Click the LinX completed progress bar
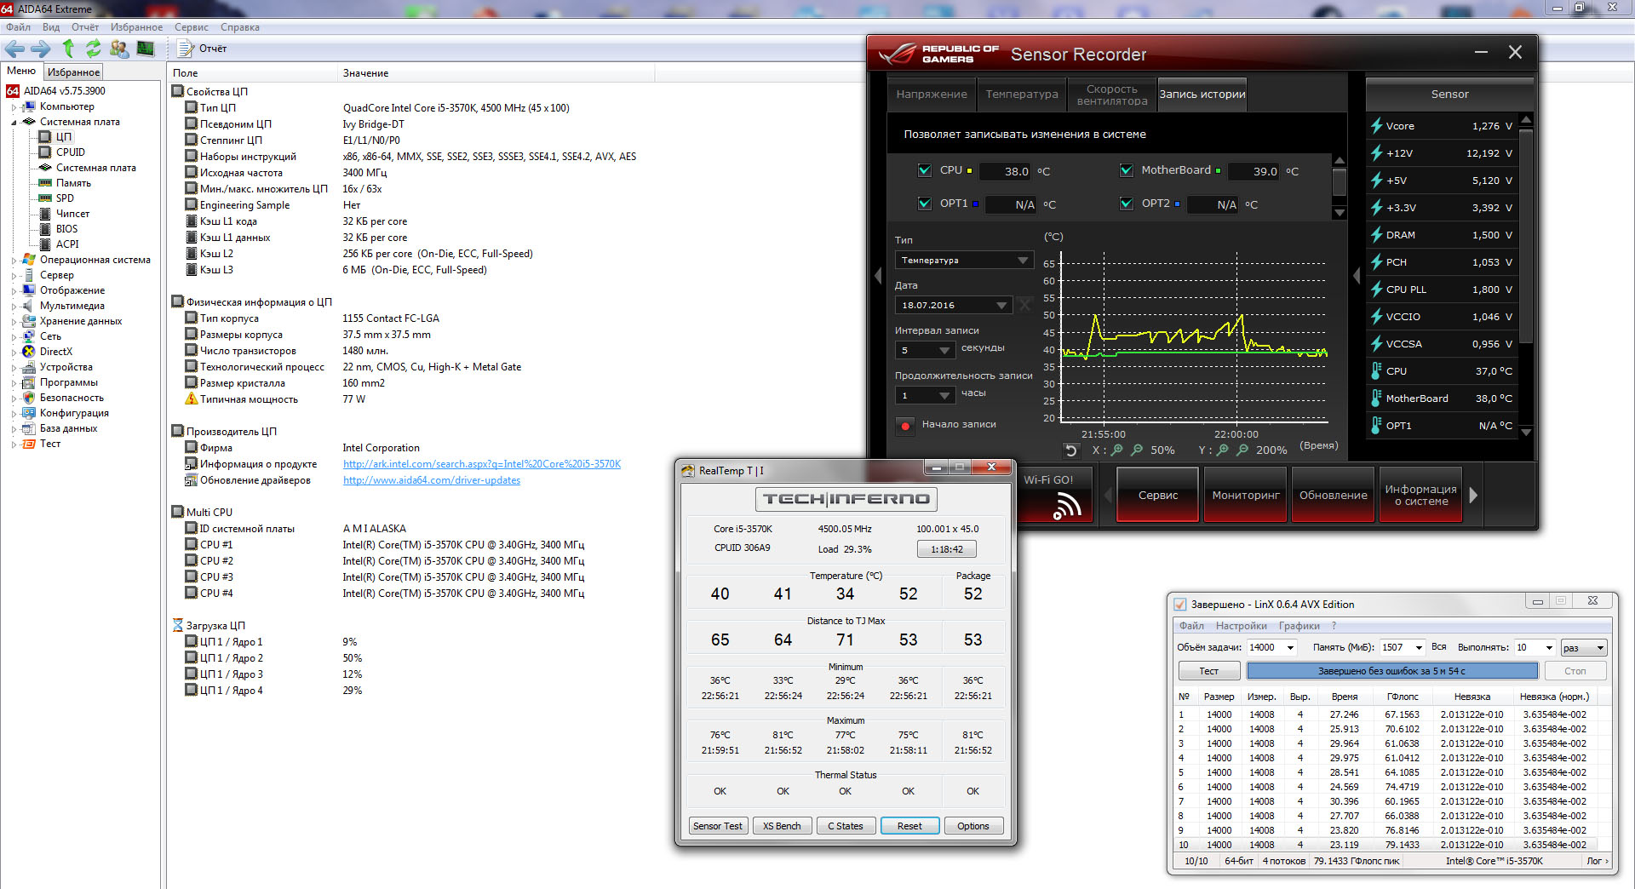The width and height of the screenshot is (1635, 889). (x=1392, y=671)
